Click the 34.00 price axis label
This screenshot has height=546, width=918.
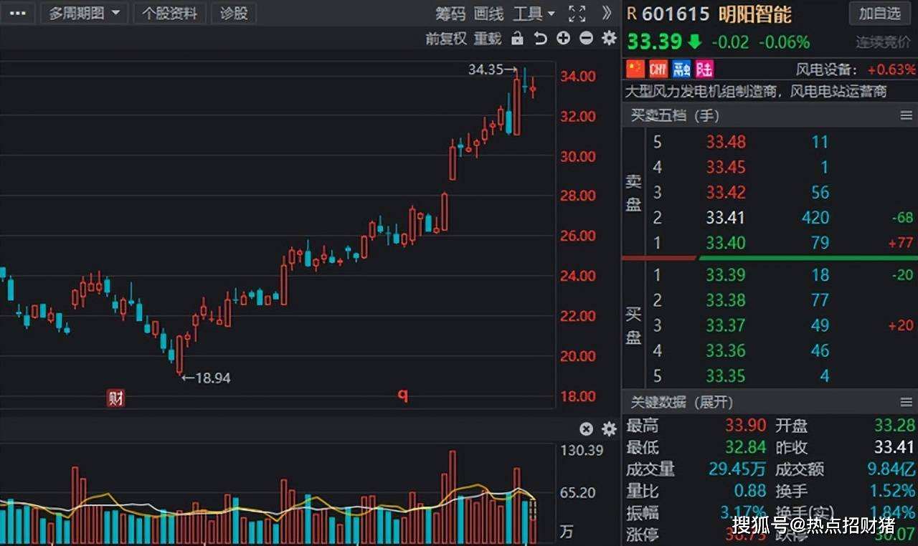click(x=578, y=76)
